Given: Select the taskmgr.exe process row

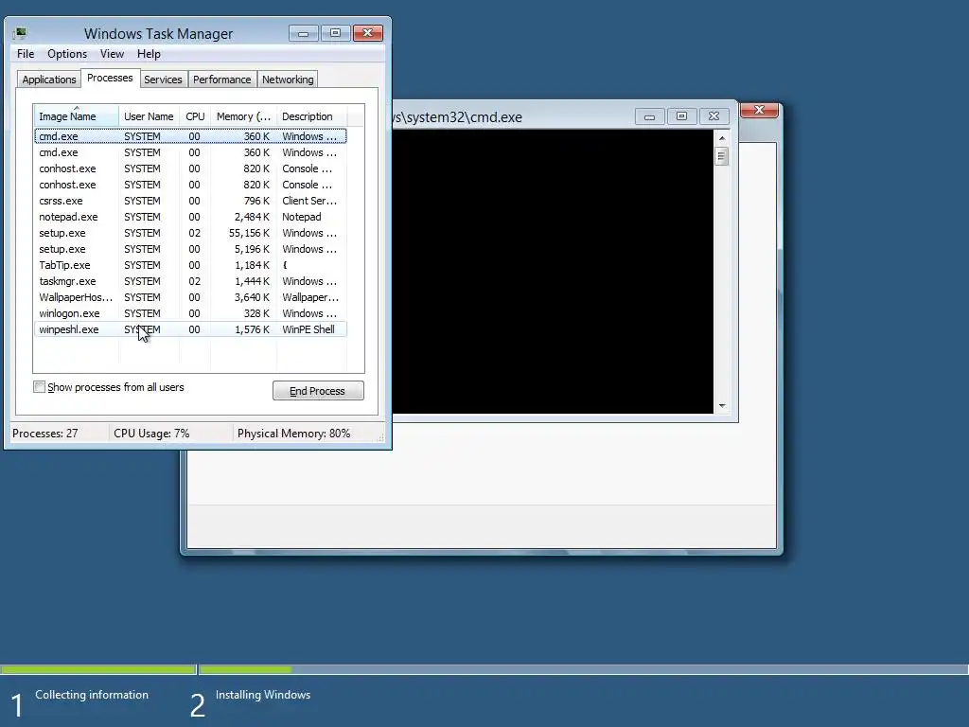Looking at the screenshot, I should [190, 281].
